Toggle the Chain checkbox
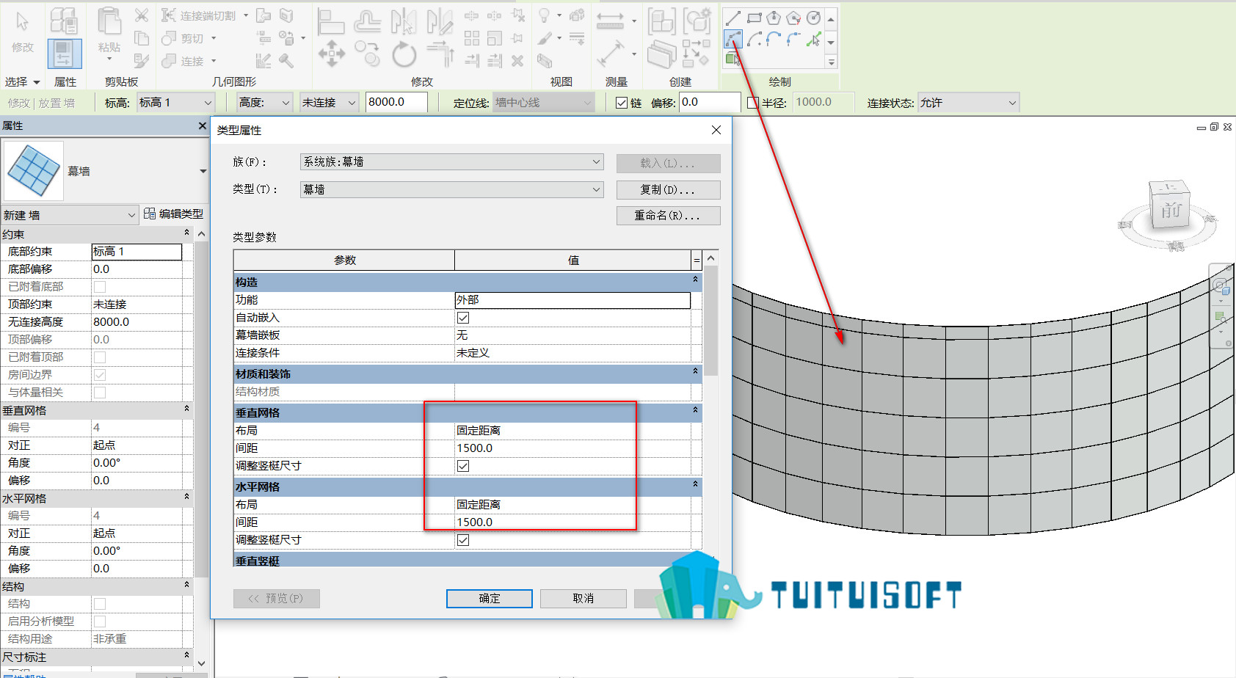Viewport: 1236px width, 678px height. [x=622, y=103]
